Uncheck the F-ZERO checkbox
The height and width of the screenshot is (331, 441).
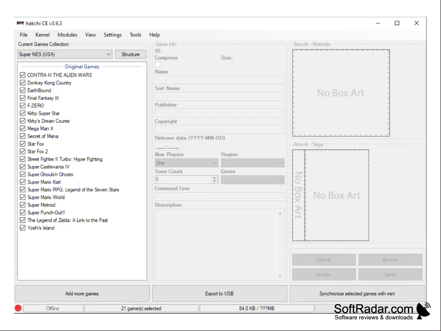pyautogui.click(x=23, y=105)
